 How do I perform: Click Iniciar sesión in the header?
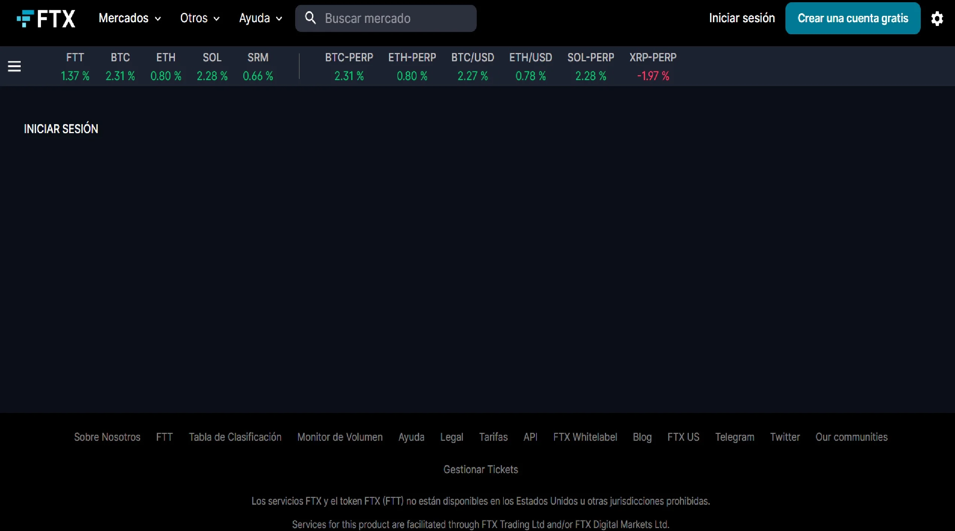click(x=742, y=18)
